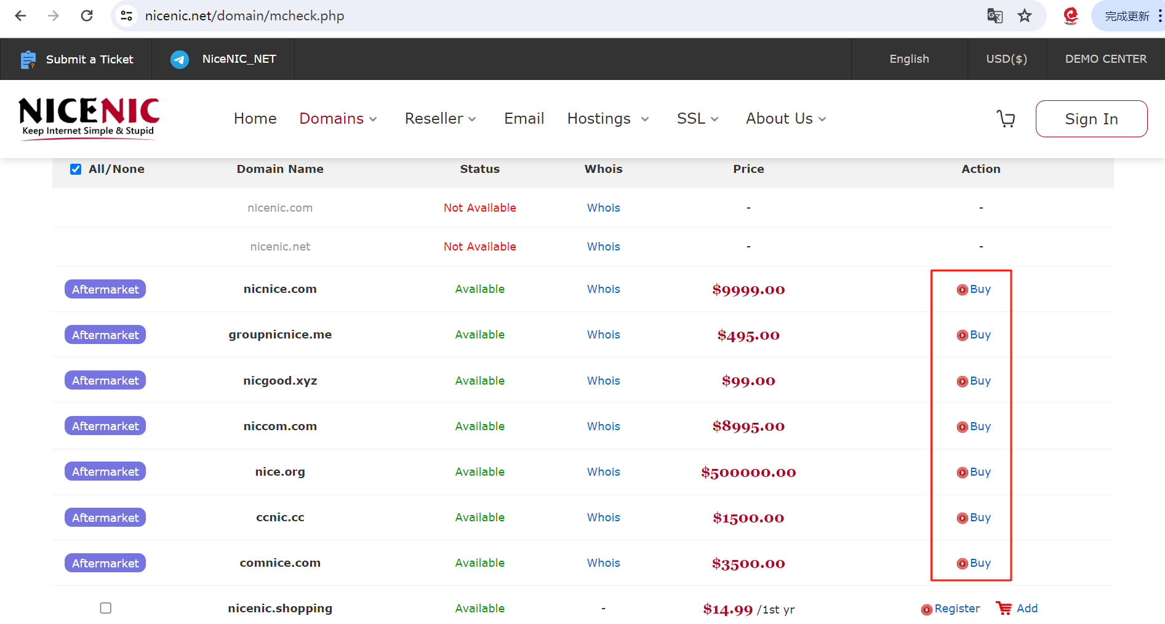The height and width of the screenshot is (624, 1165).
Task: Bookmark this page with star icon
Action: click(x=1024, y=16)
